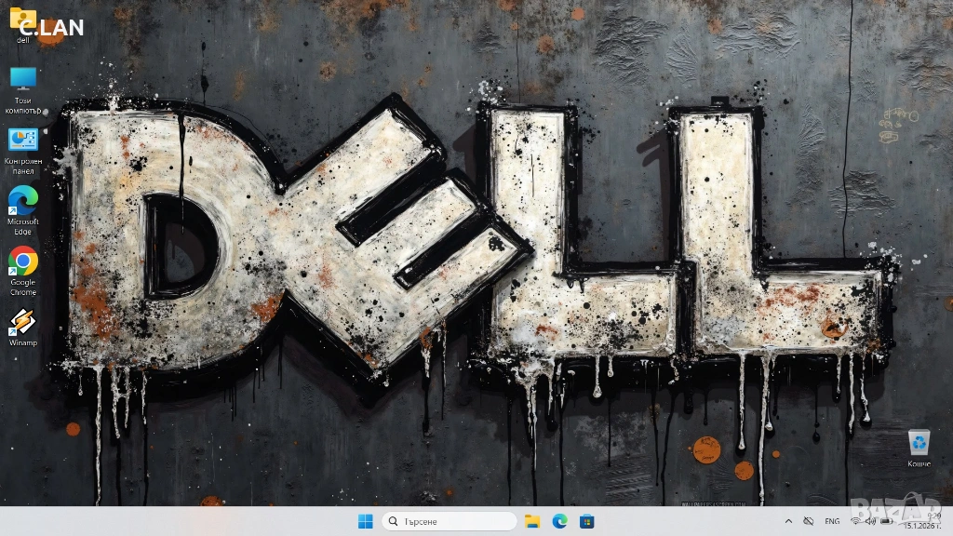953x536 pixels.
Task: Expand the hidden system tray icons chevron
Action: [x=789, y=521]
